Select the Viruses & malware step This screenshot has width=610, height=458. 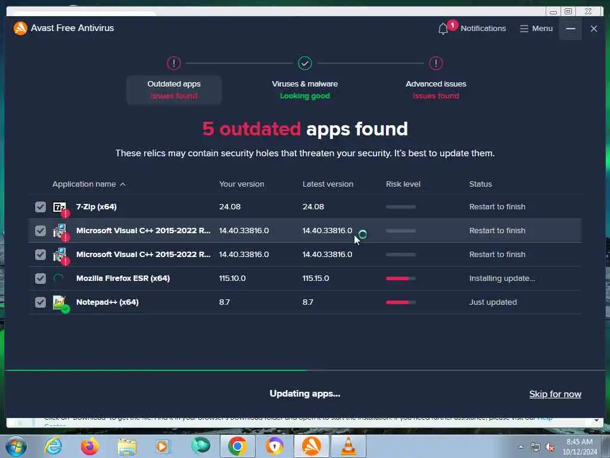pos(304,89)
